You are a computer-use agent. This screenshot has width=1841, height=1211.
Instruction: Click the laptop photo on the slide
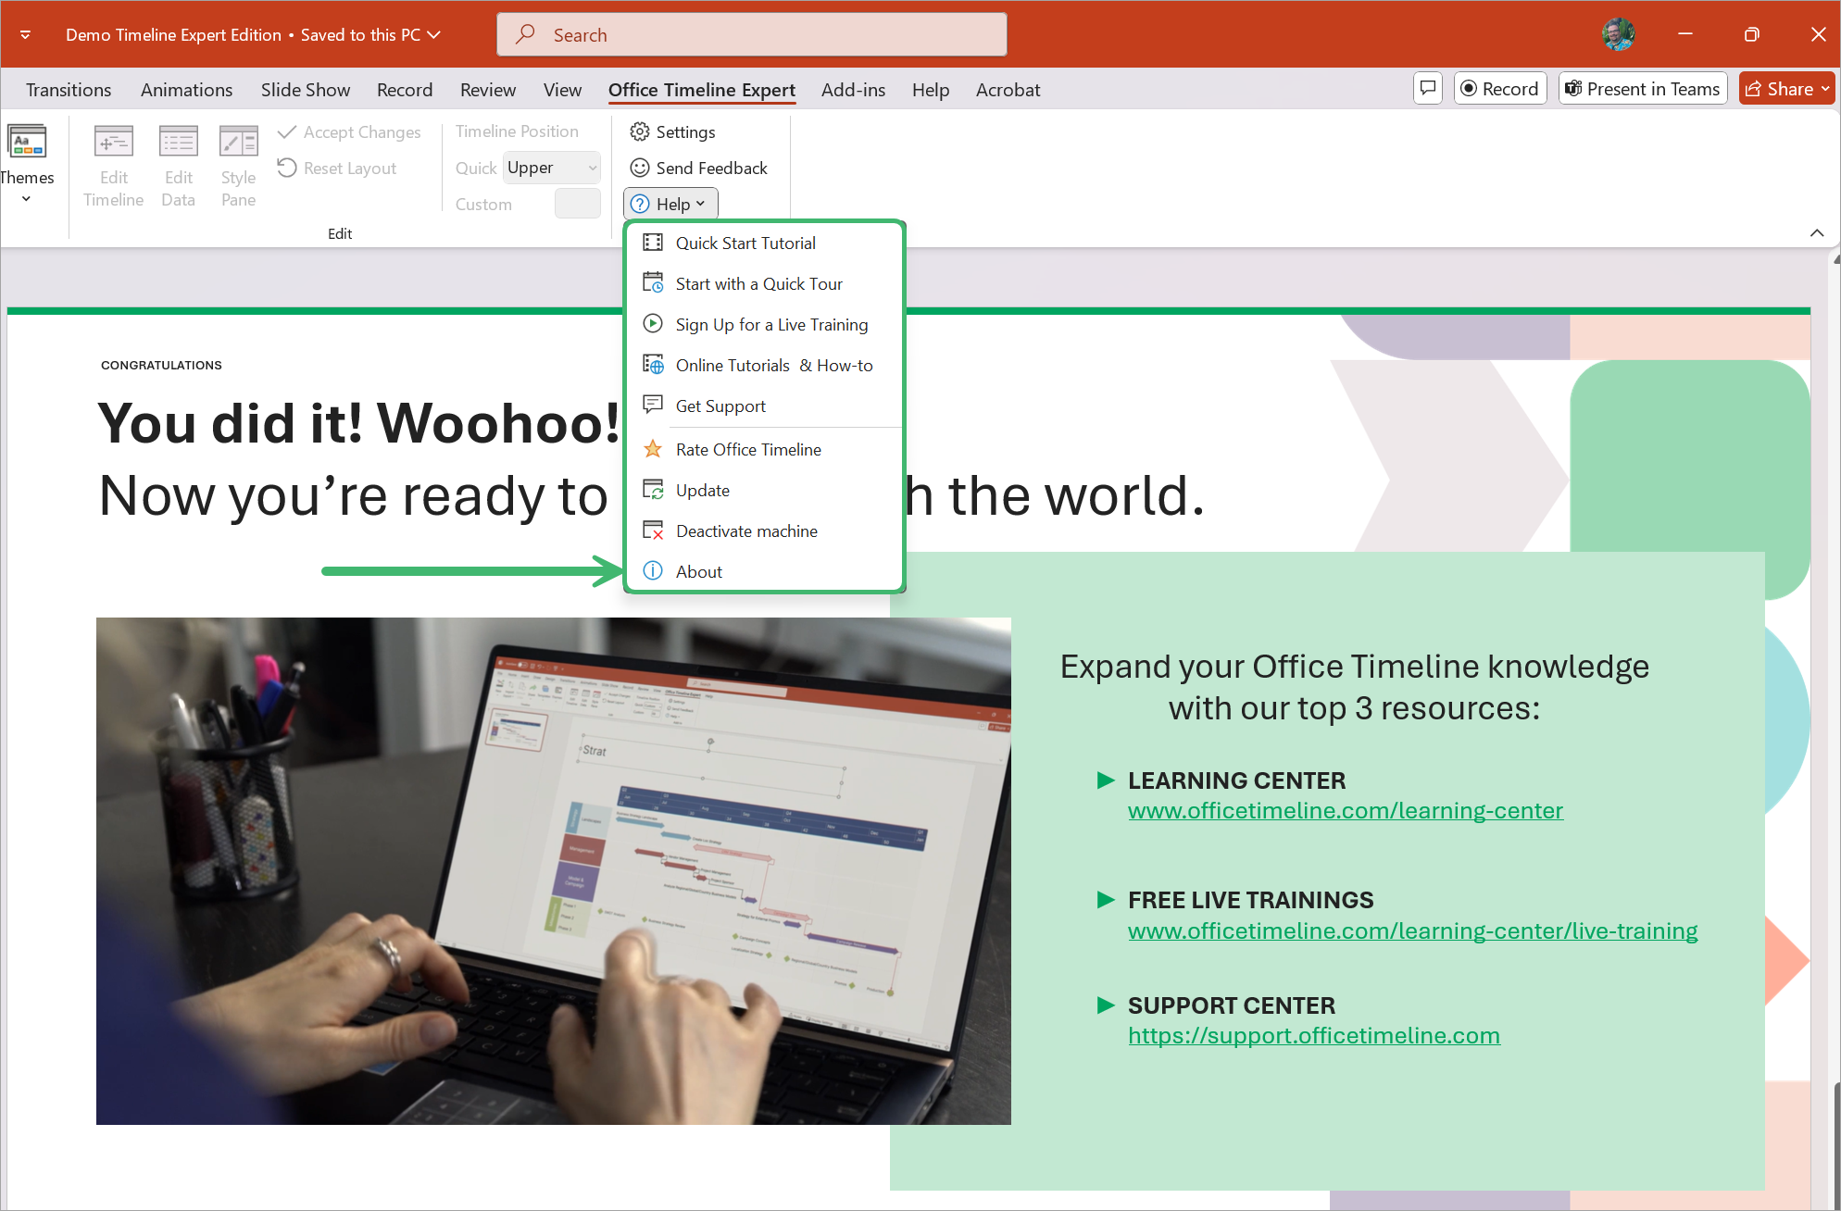coord(554,871)
